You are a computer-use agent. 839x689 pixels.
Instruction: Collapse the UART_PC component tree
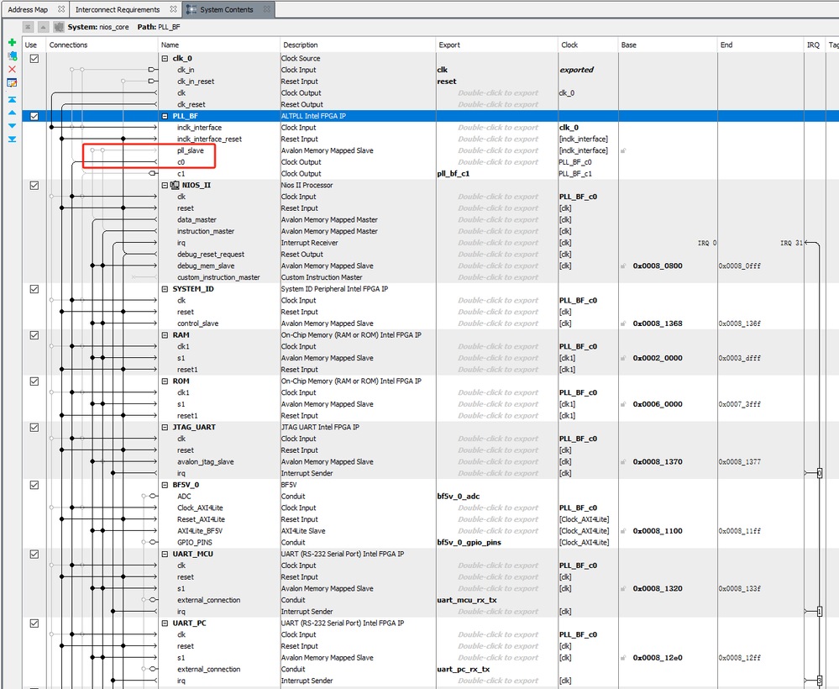(x=165, y=623)
